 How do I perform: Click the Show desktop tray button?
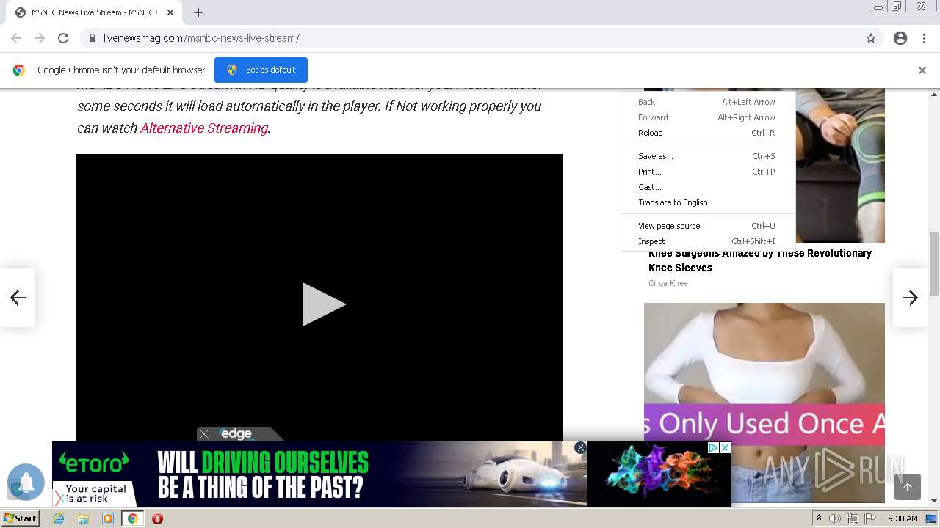[932, 518]
